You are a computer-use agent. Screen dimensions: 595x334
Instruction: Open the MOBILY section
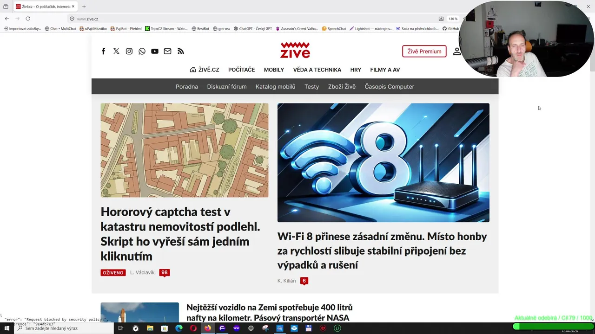click(x=274, y=70)
